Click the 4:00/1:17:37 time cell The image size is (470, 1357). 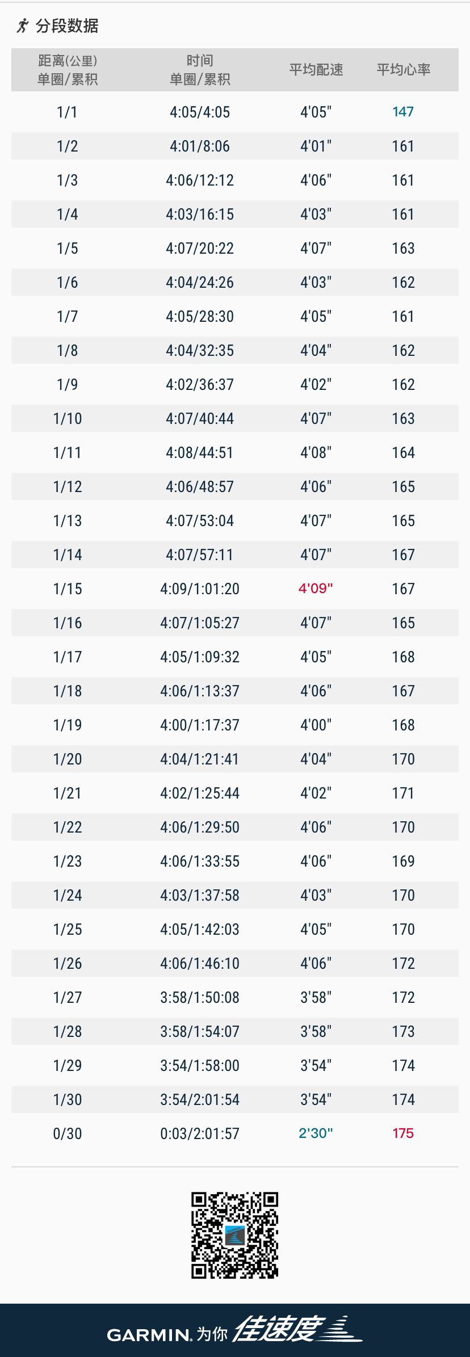[200, 725]
